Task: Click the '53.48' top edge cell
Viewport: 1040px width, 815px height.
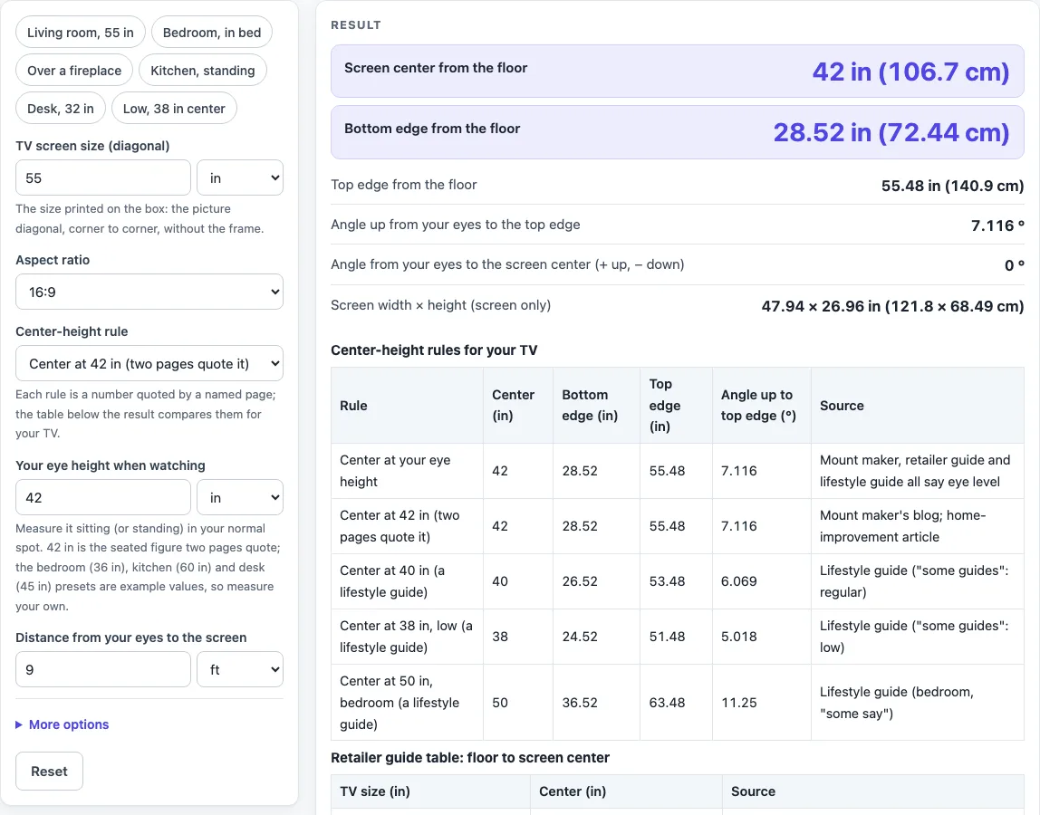Action: click(x=676, y=580)
